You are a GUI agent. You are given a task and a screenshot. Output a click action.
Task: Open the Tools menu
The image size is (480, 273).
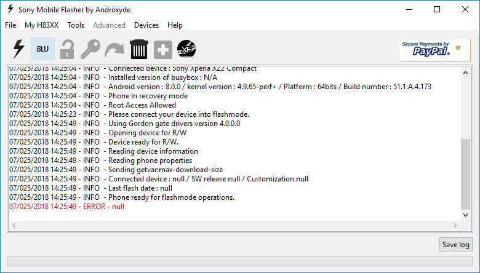[x=76, y=25]
